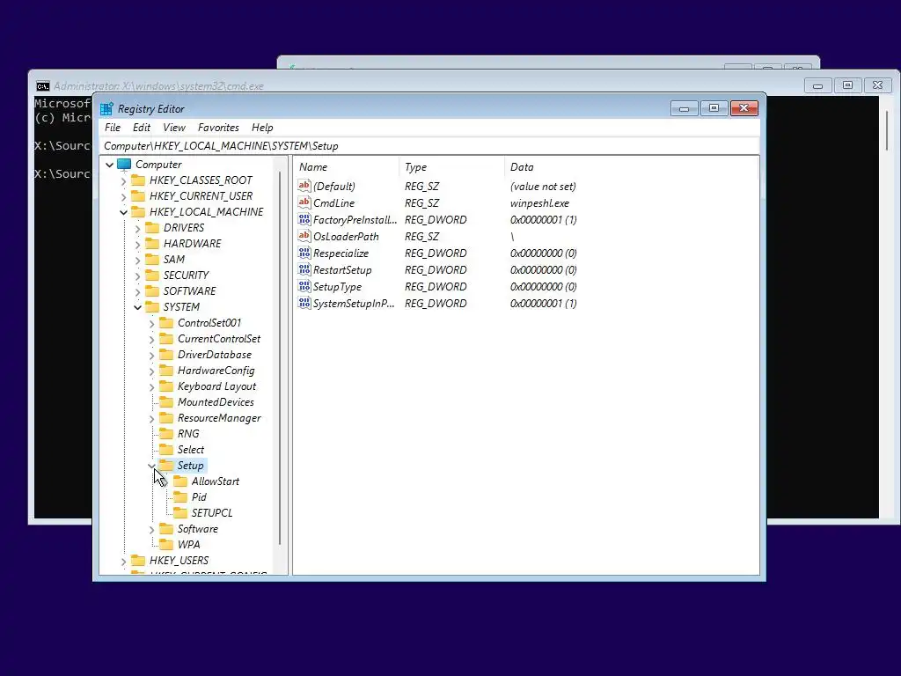Viewport: 901px width, 676px height.
Task: Expand the HKEY_USERS node
Action: click(x=123, y=561)
